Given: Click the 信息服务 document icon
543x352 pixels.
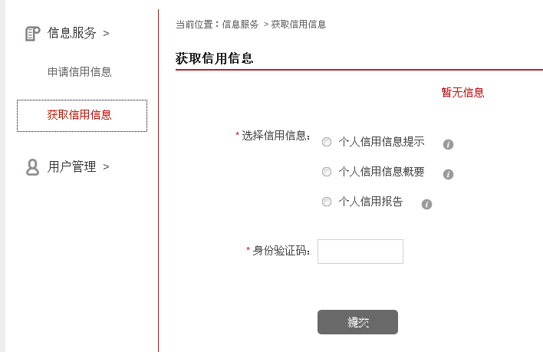Looking at the screenshot, I should pyautogui.click(x=32, y=33).
